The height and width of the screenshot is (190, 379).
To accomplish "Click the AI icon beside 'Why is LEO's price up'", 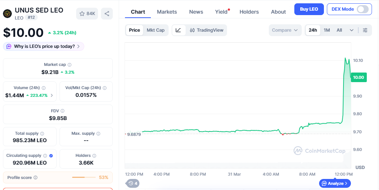I will point(9,46).
